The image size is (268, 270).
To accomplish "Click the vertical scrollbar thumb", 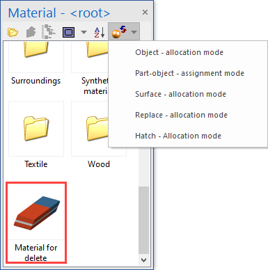I will click(144, 220).
